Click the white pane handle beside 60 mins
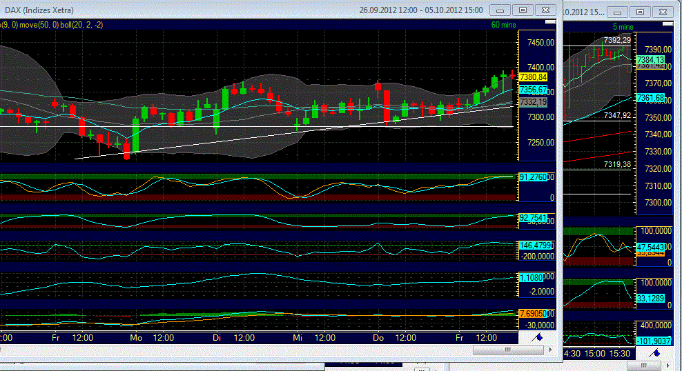The image size is (682, 371). [x=550, y=21]
